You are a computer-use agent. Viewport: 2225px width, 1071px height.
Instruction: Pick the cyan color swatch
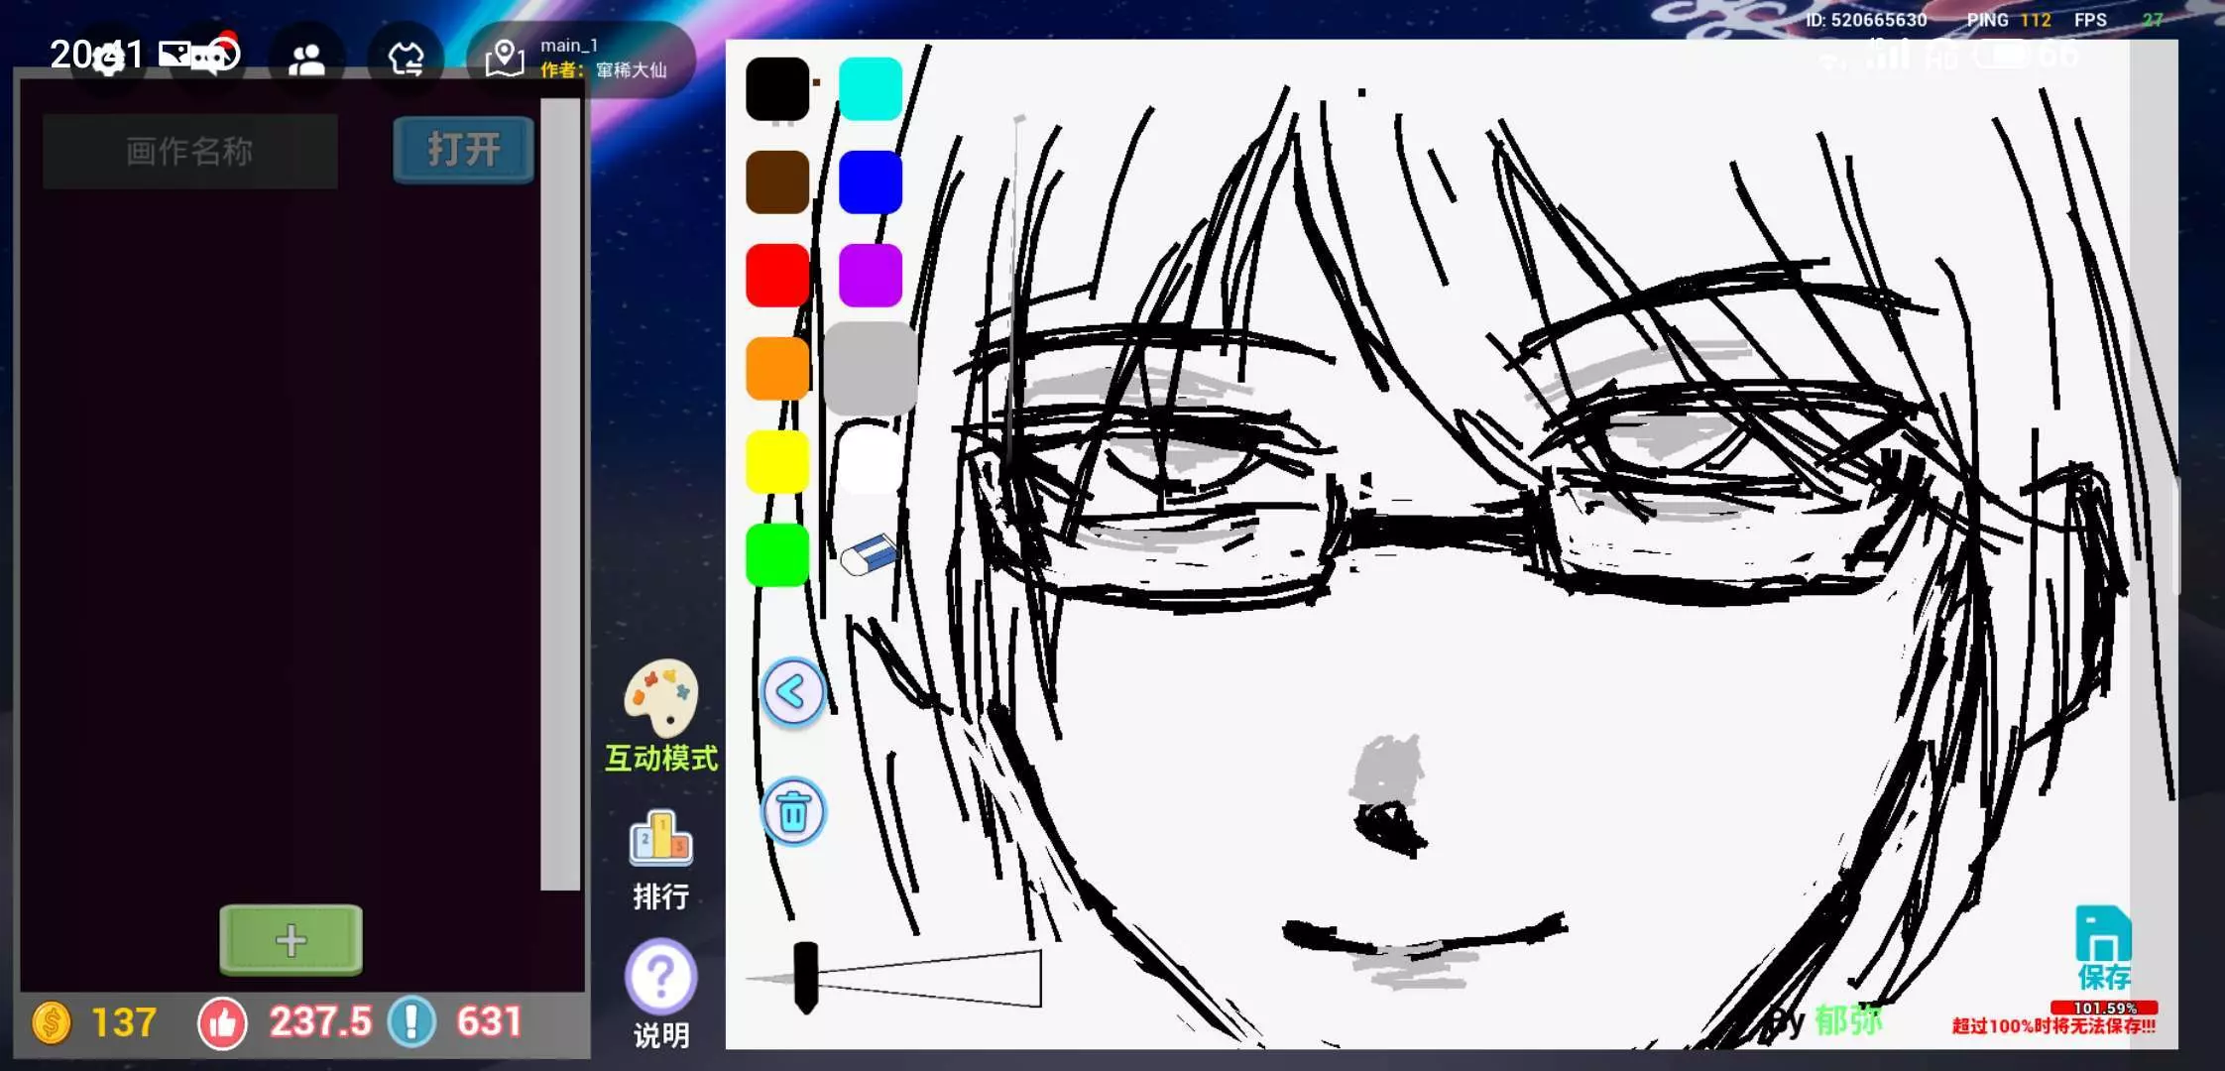click(871, 89)
